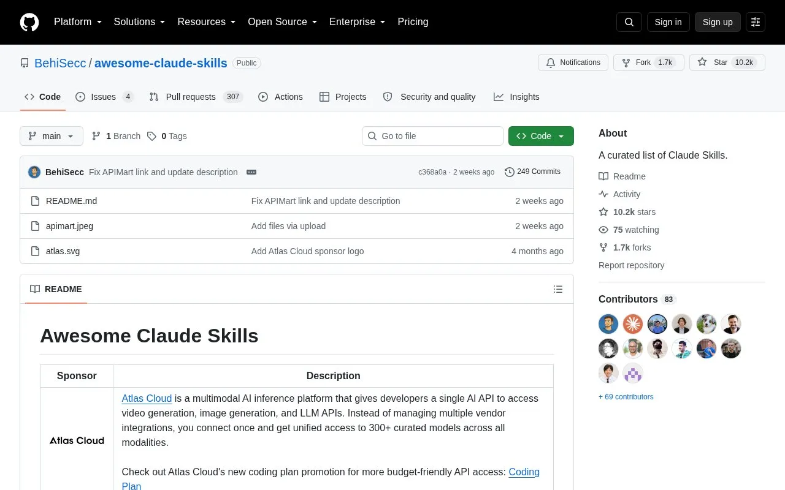Switch to the Issues tab
The image size is (785, 490).
104,97
